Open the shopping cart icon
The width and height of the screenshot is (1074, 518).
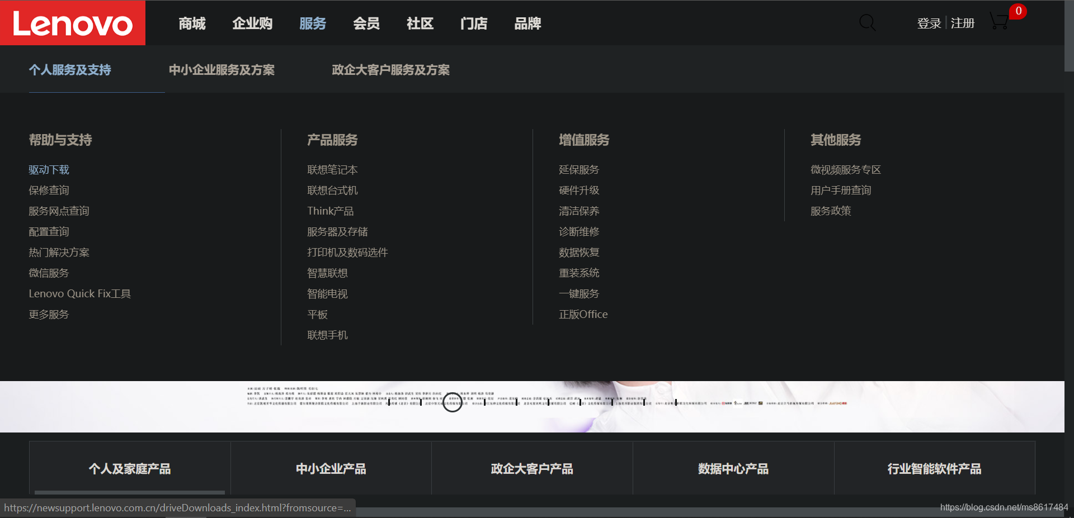click(x=999, y=22)
